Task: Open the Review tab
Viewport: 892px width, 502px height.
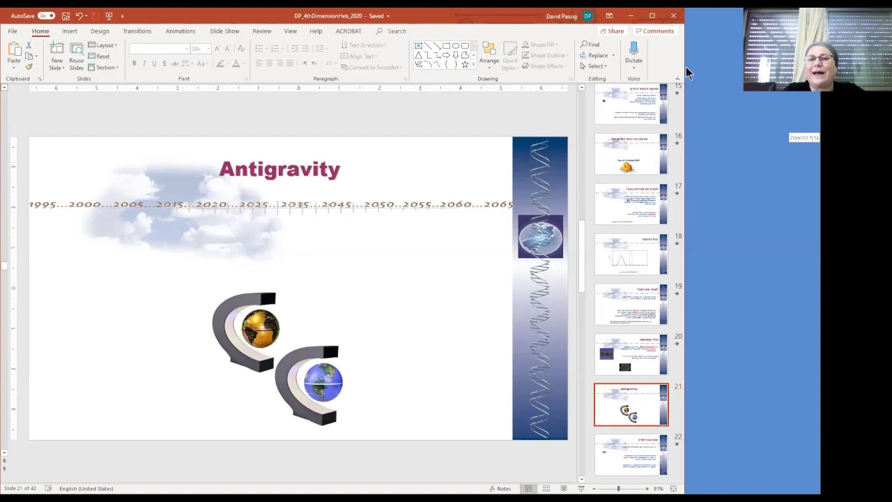Action: pyautogui.click(x=262, y=31)
